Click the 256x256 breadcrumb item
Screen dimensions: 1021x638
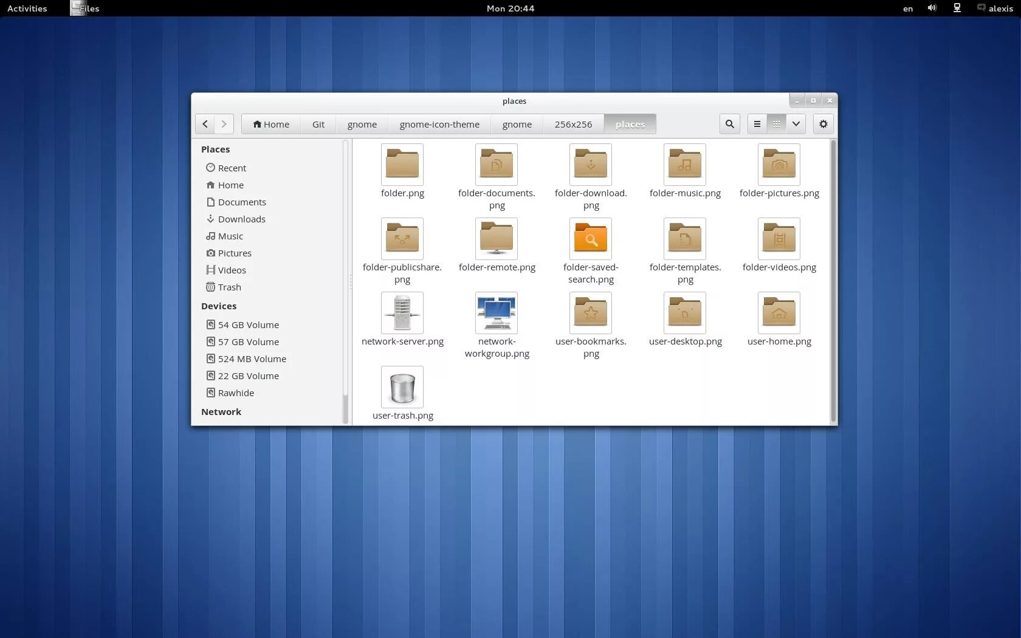click(572, 124)
